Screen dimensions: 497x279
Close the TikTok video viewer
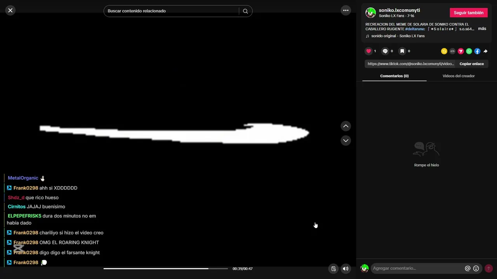(x=10, y=10)
